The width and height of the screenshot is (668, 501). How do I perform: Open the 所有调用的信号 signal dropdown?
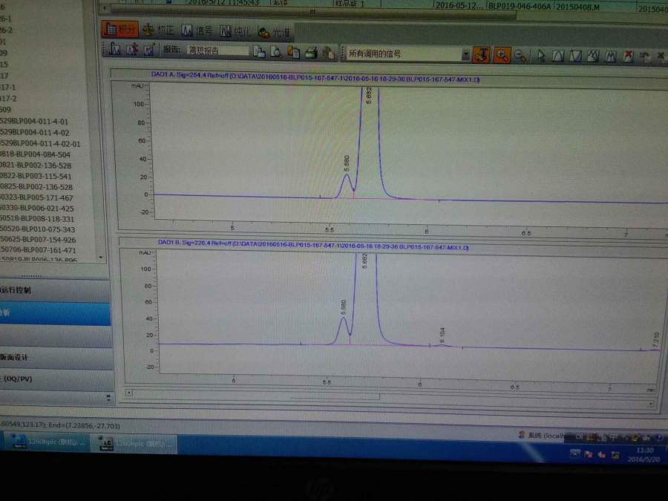coord(408,54)
